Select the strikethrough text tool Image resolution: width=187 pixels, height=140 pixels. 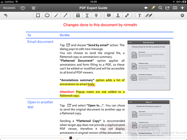tap(96, 16)
